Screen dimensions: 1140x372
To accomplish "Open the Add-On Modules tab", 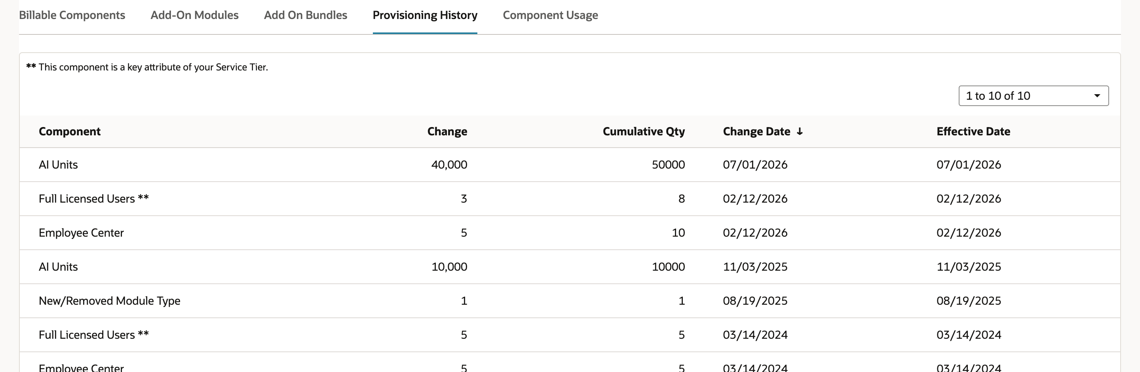I will 194,15.
